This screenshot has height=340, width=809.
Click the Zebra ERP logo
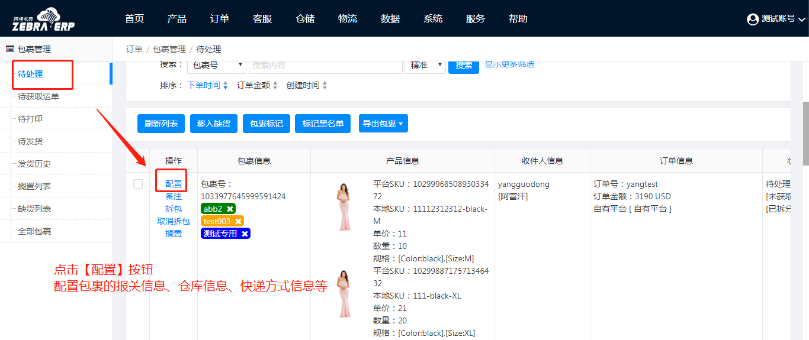[x=44, y=19]
